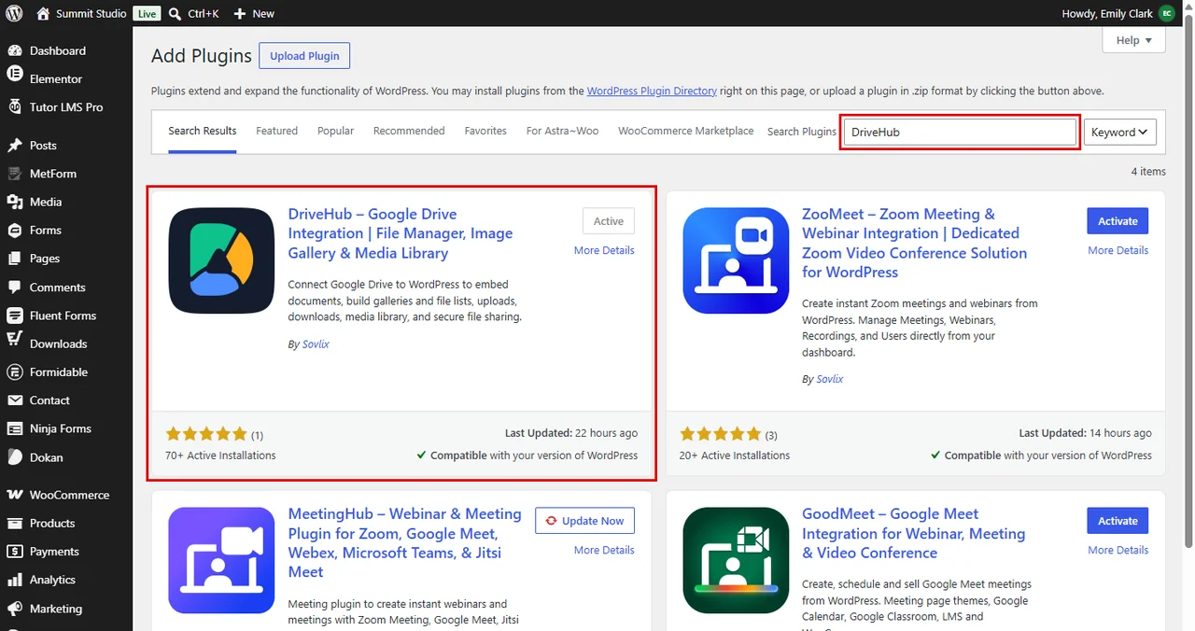Open the Summit Studio home icon
Image resolution: width=1195 pixels, height=631 pixels.
pos(43,13)
